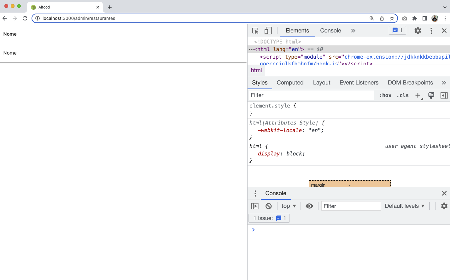The width and height of the screenshot is (450, 280).
Task: Open the Default levels dropdown
Action: click(405, 206)
